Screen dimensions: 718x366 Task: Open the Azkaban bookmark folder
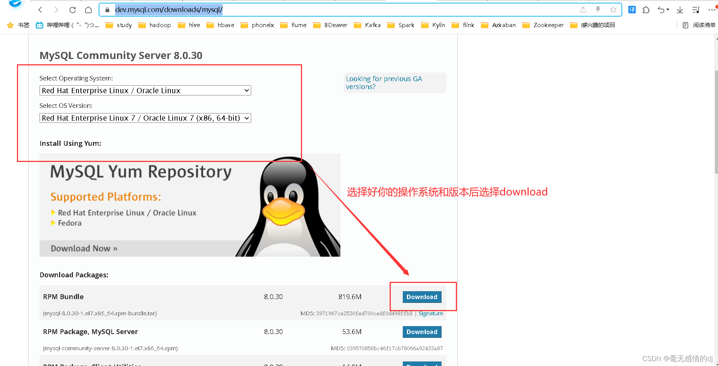click(498, 25)
